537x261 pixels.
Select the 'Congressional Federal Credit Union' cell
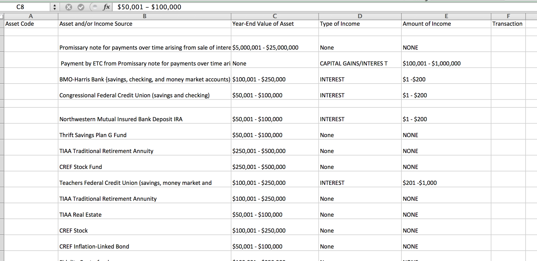coord(145,92)
